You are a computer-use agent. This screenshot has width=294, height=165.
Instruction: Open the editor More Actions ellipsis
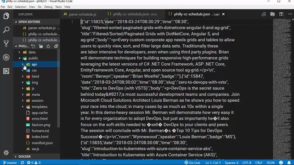290,14
